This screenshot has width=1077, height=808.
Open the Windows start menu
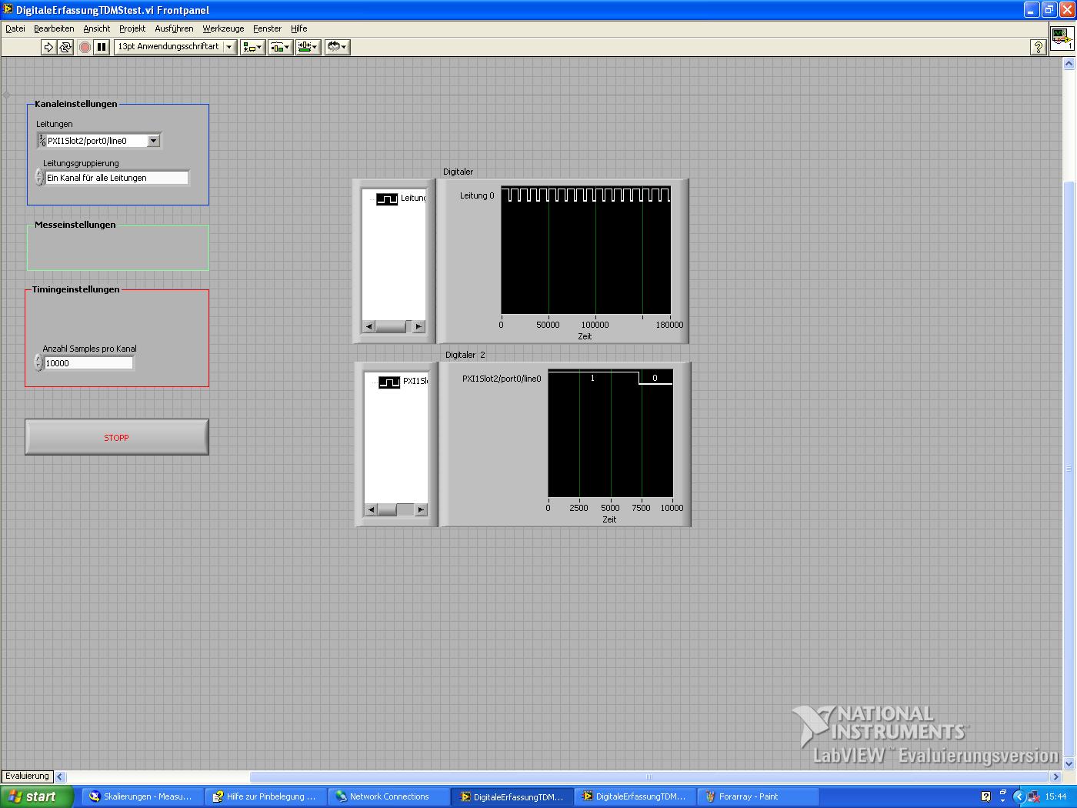37,796
